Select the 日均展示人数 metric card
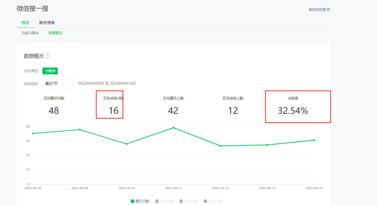Image resolution: width=377 pixels, height=205 pixels. (173, 106)
